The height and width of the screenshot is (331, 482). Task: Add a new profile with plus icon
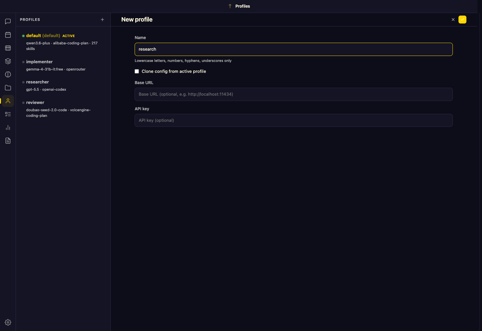point(102,20)
